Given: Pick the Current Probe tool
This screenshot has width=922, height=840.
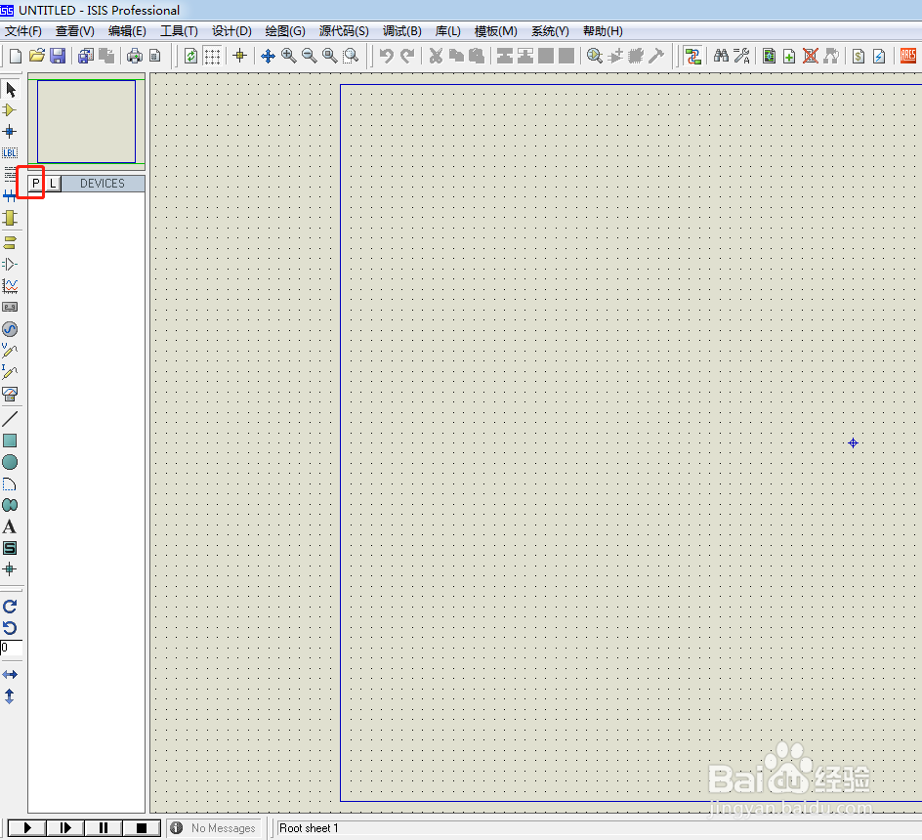Looking at the screenshot, I should coord(10,372).
